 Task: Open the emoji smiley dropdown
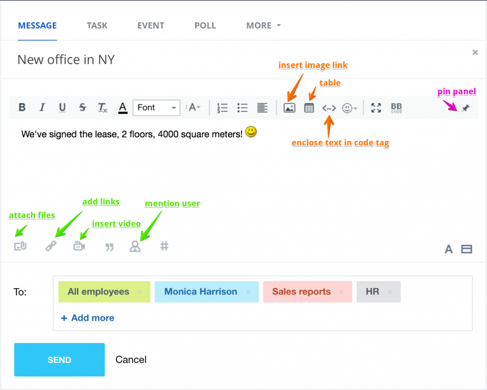coord(350,108)
